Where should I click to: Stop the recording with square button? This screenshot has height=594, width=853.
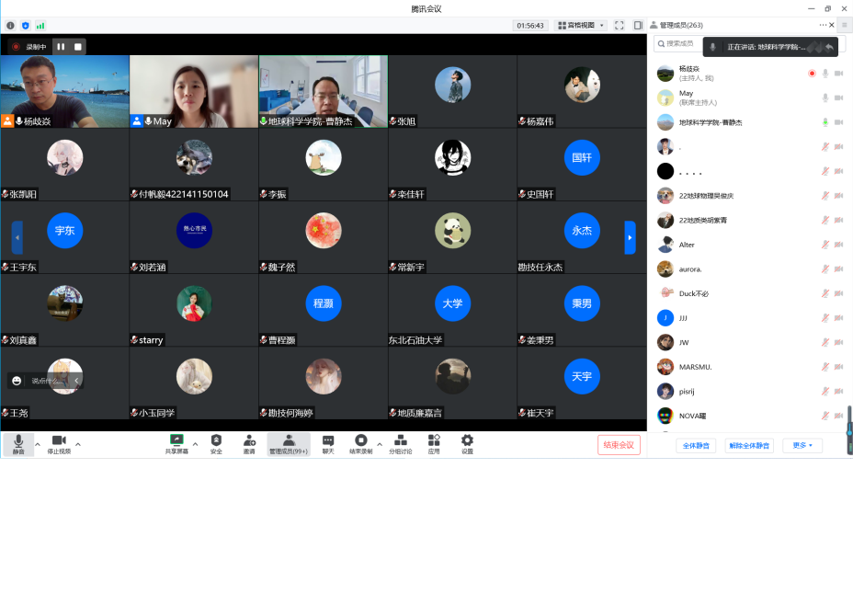(x=78, y=46)
